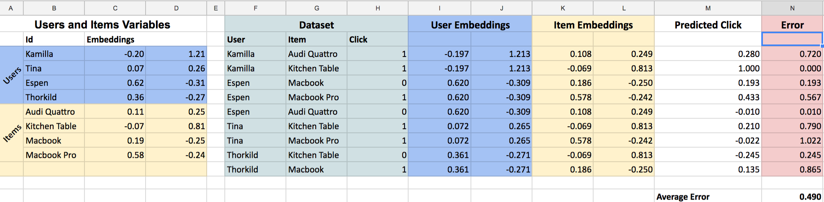Click the User Embeddings header
824x202 pixels.
tap(470, 25)
